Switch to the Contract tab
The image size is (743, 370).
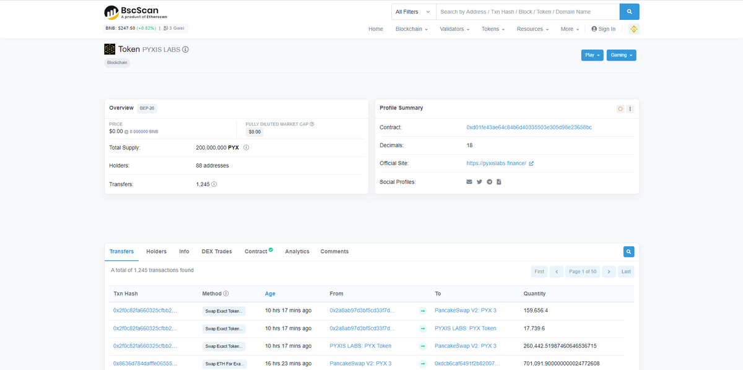click(258, 252)
